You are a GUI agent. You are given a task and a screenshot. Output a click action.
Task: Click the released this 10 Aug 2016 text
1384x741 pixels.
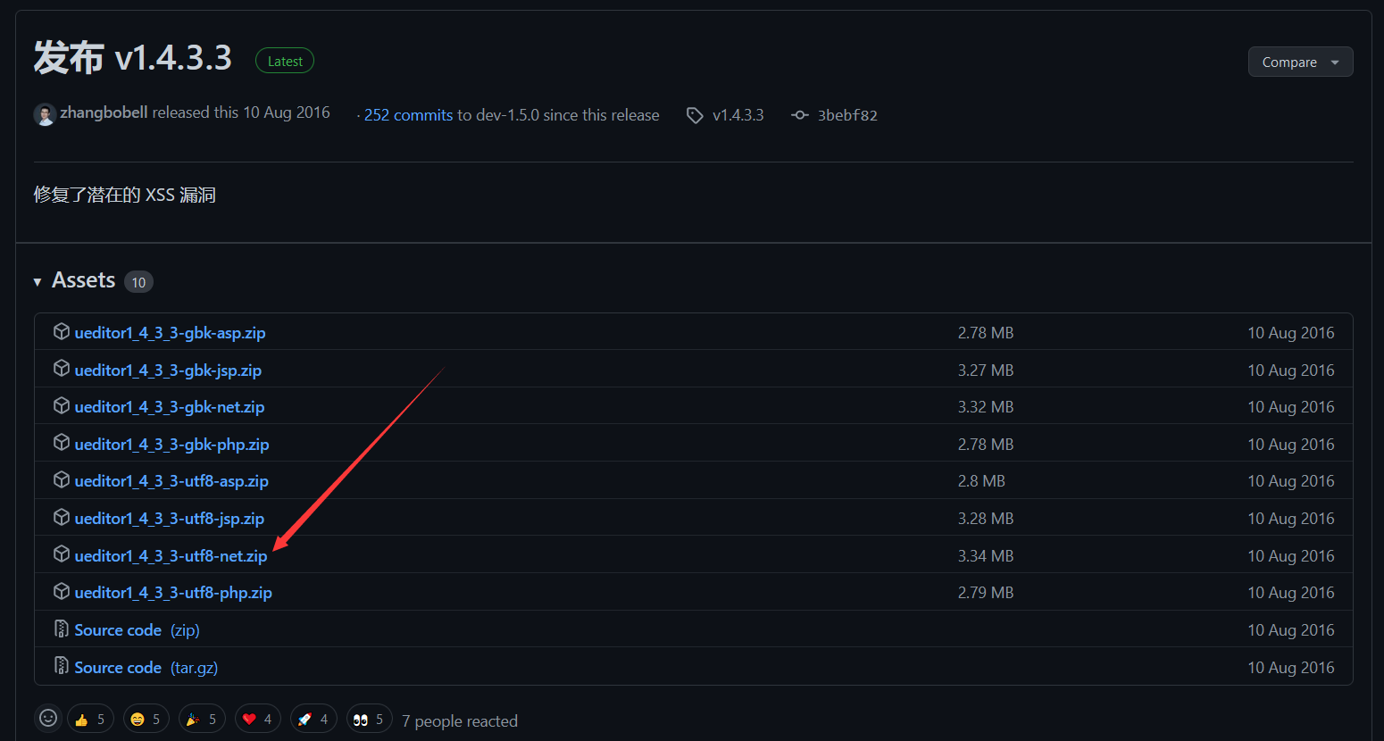point(241,112)
